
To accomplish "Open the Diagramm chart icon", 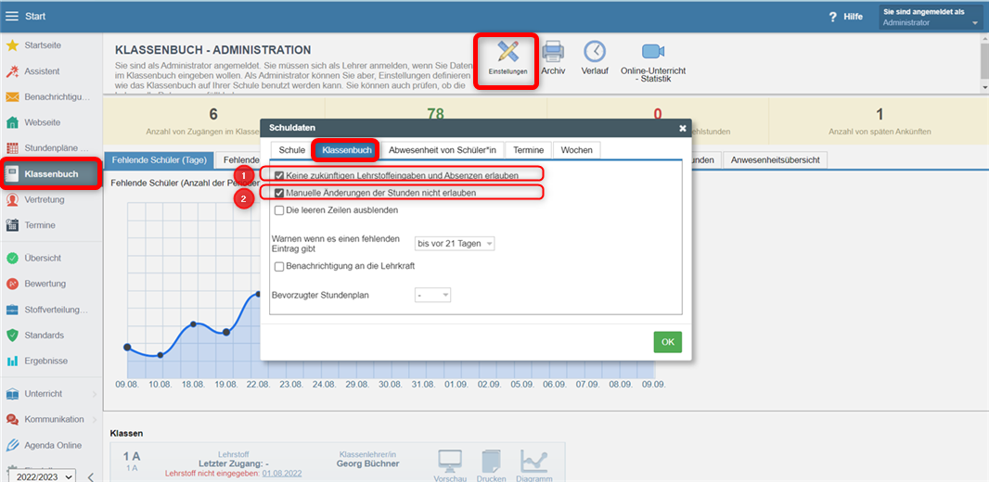I will 533,461.
